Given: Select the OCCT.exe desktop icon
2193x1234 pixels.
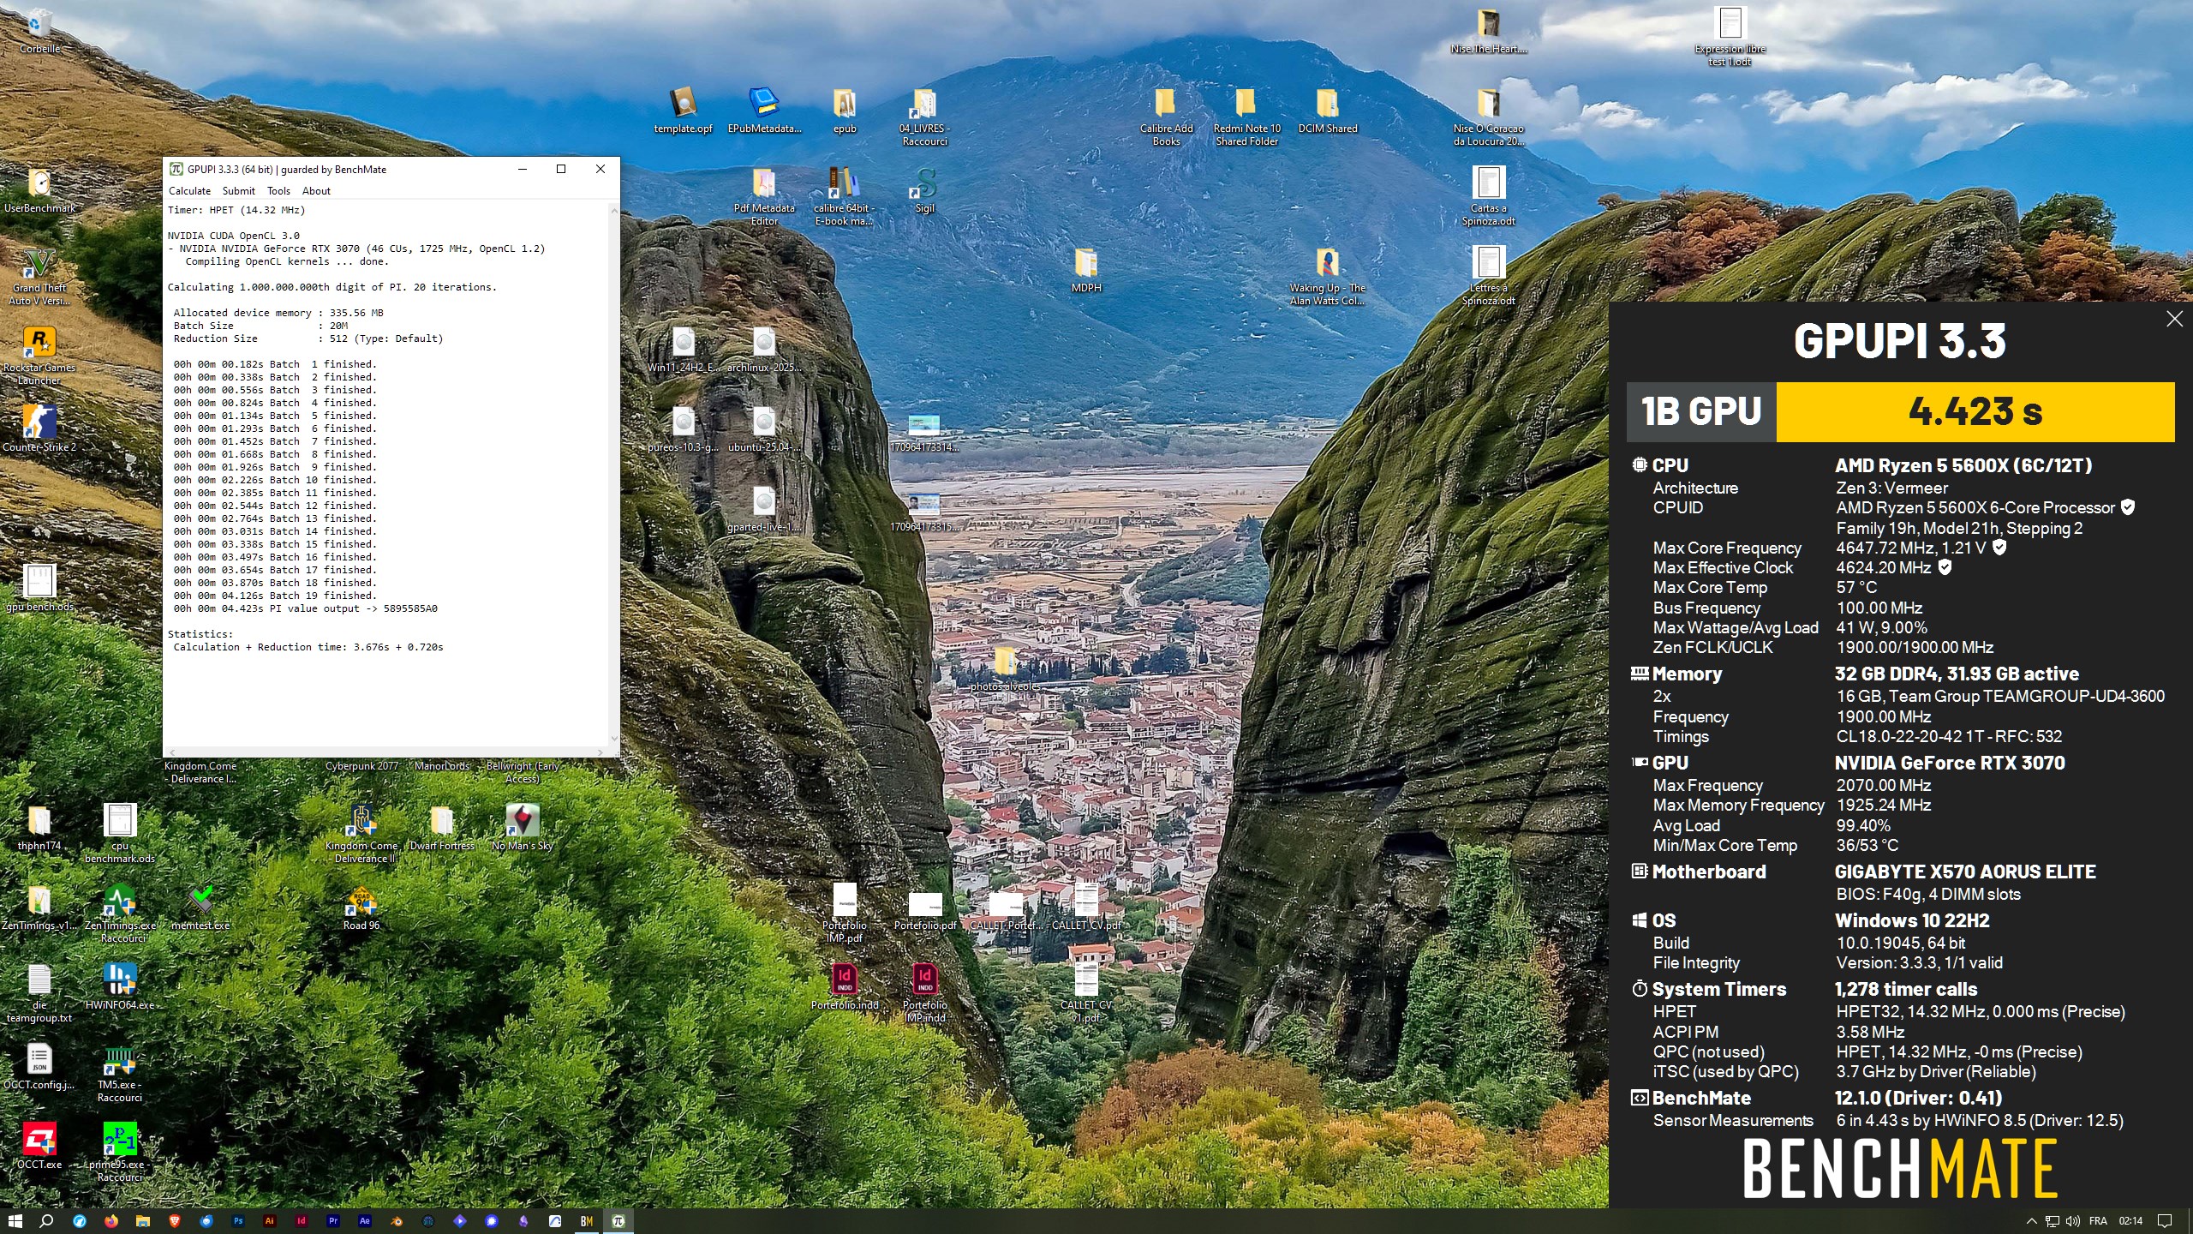Looking at the screenshot, I should [39, 1145].
